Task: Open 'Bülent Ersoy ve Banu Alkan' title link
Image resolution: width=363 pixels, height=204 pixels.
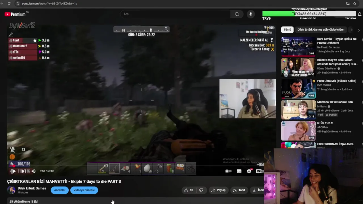Action: (x=337, y=62)
